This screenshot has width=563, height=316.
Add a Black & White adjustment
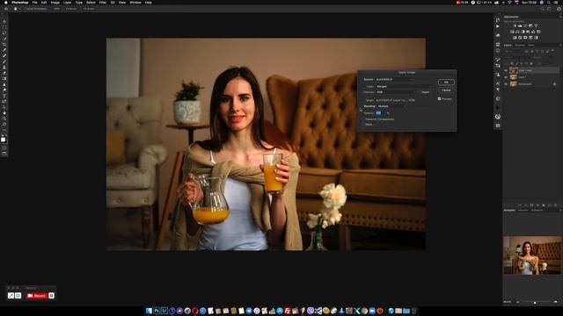pyautogui.click(x=523, y=32)
